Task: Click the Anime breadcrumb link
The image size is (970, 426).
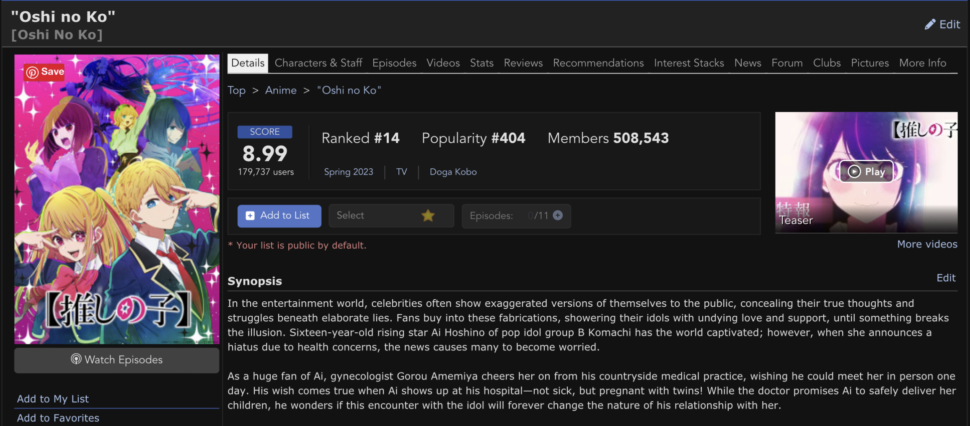Action: coord(281,90)
